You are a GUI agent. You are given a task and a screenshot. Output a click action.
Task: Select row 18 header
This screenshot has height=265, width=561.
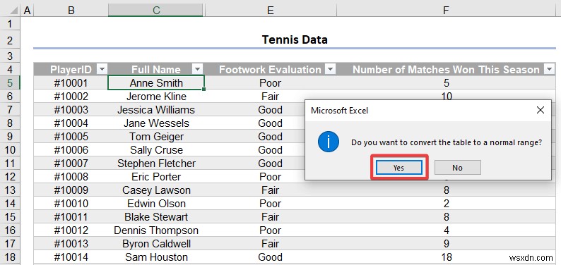10,257
